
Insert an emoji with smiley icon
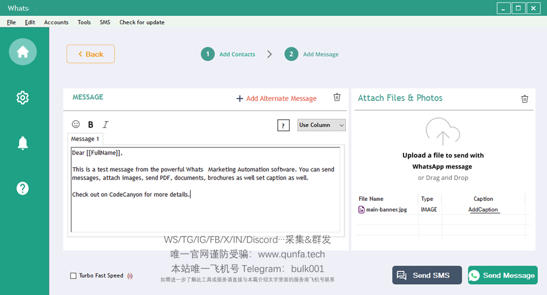(76, 124)
